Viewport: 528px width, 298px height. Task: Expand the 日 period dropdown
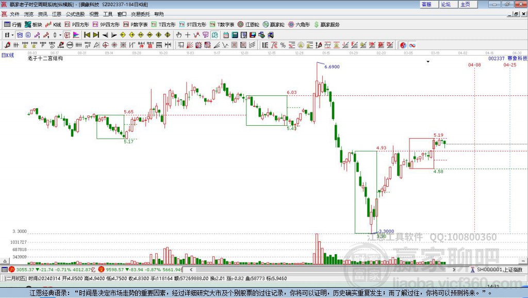(x=12, y=35)
